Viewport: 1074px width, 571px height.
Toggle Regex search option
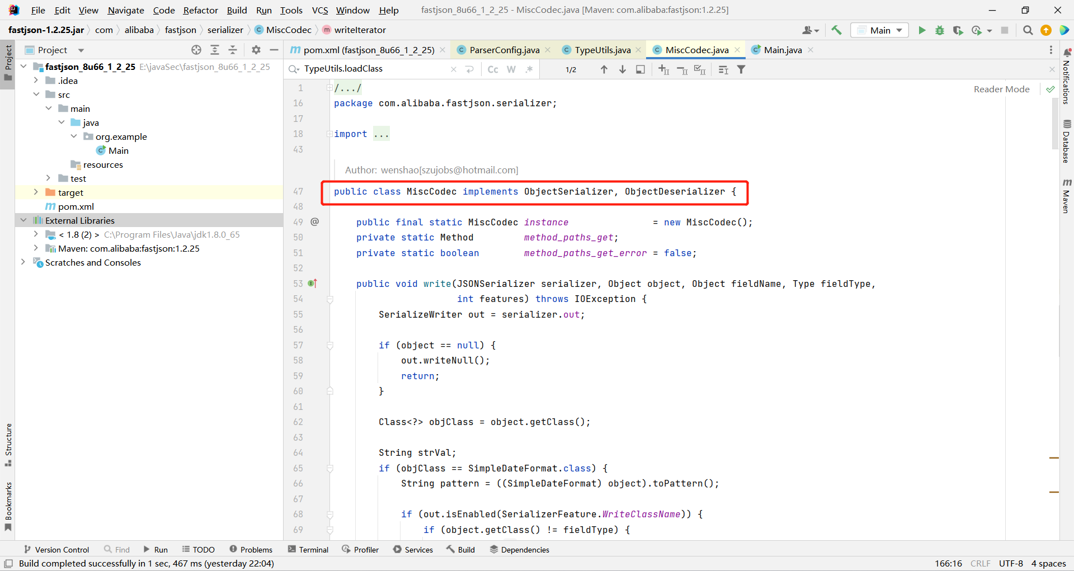point(529,69)
